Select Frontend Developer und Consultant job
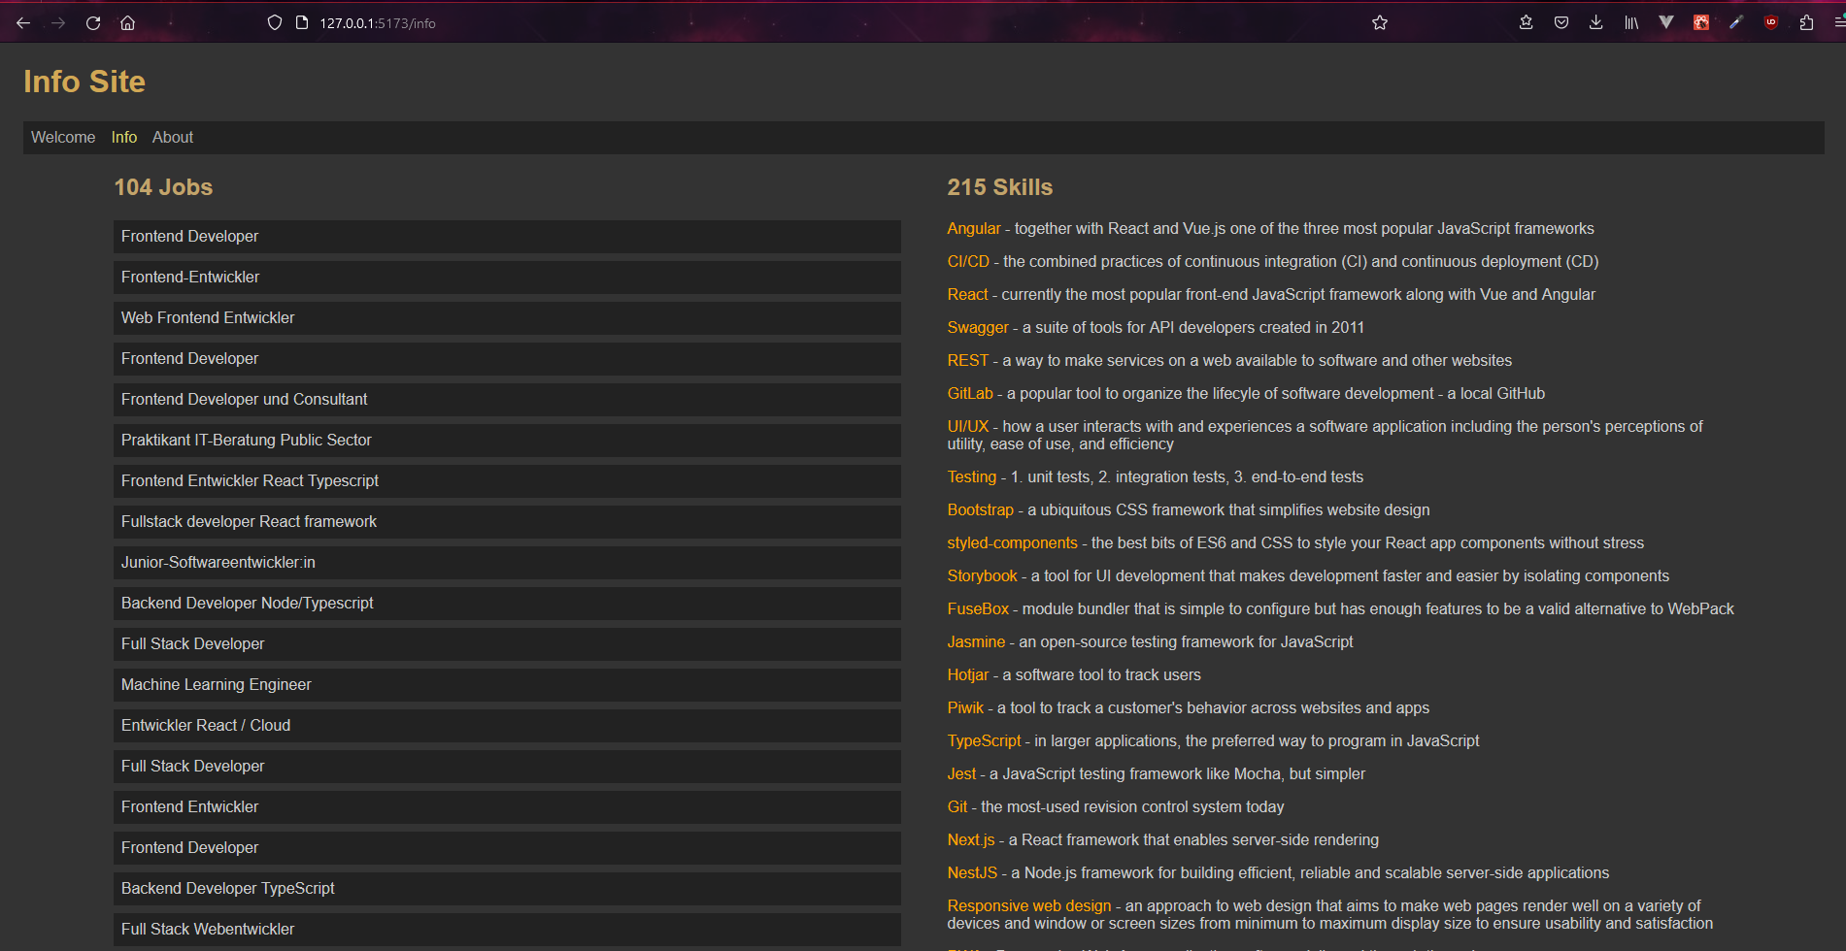 click(x=507, y=400)
